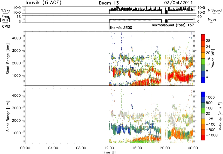
Task: Click the 'CPID' label
Action: pyautogui.click(x=6, y=26)
